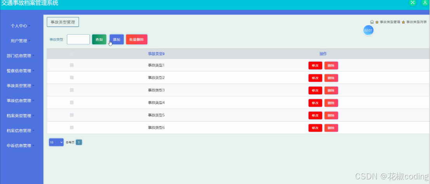
Task: Click the 事故类型1 cell text
Action: (x=156, y=65)
